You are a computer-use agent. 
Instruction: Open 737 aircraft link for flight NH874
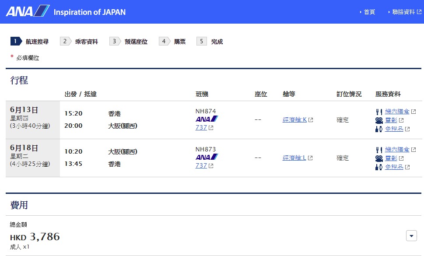(x=201, y=127)
